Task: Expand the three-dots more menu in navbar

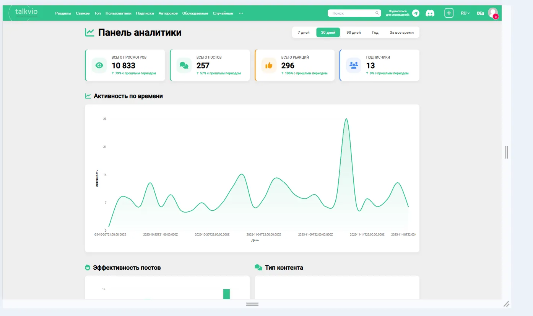Action: pyautogui.click(x=241, y=13)
